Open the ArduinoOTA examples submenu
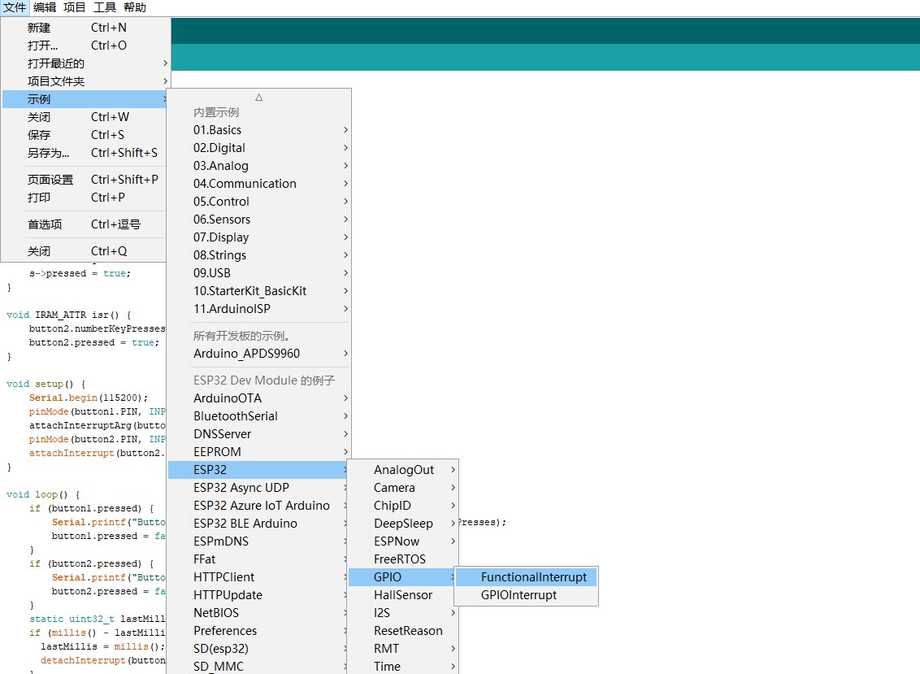Screen dimensions: 920x674 258,398
